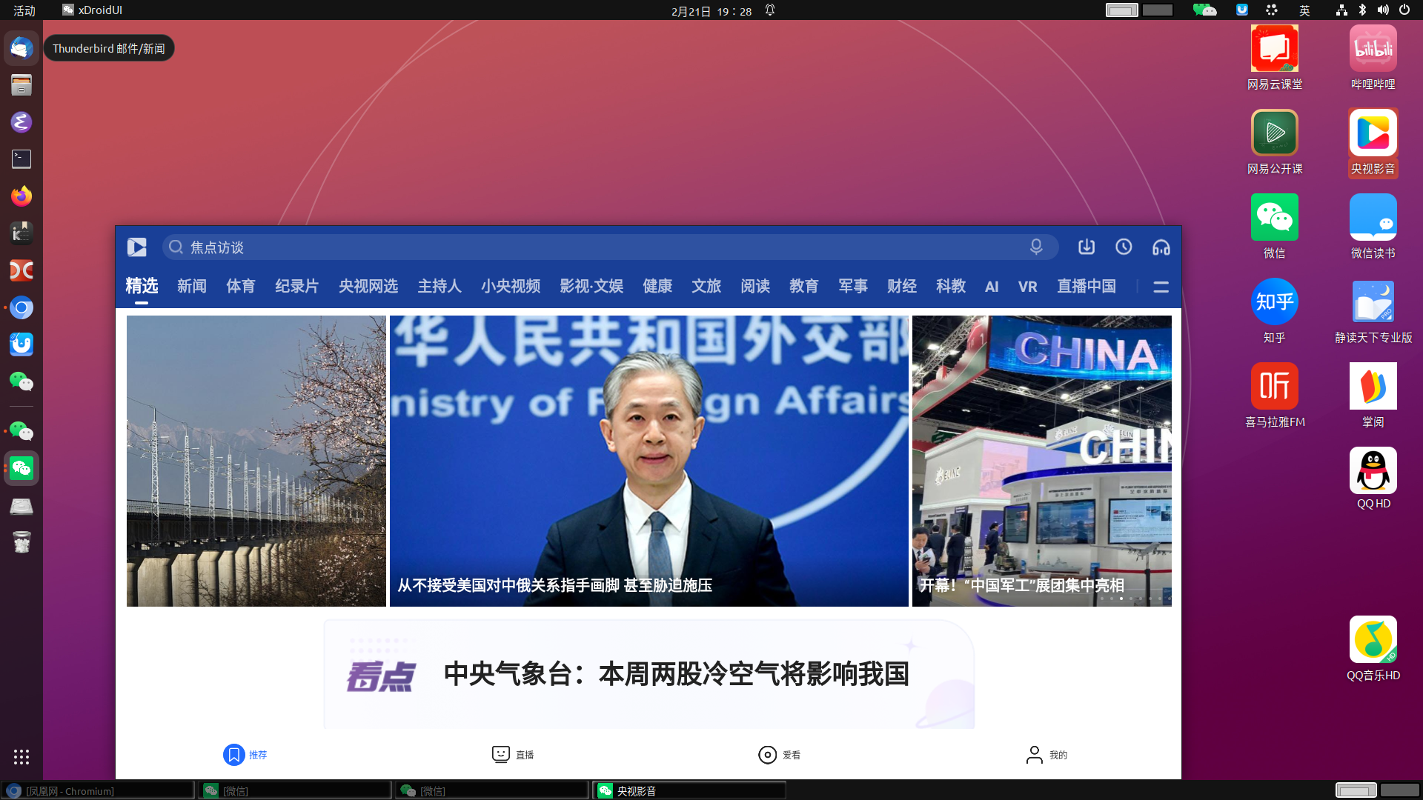Open voice search with the microphone icon
1423x800 pixels.
[x=1035, y=247]
